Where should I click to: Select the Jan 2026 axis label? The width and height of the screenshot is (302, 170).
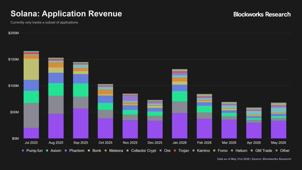(179, 142)
